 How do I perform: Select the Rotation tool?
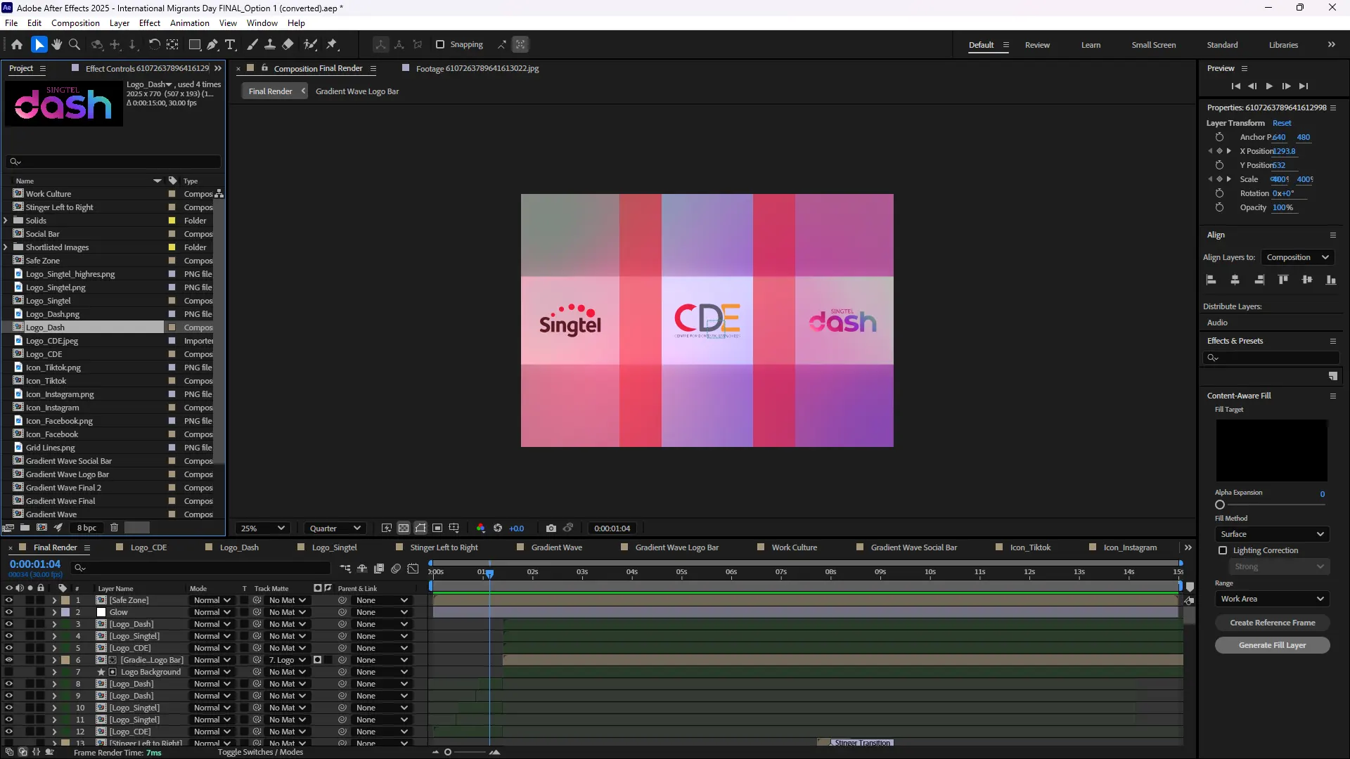(154, 44)
